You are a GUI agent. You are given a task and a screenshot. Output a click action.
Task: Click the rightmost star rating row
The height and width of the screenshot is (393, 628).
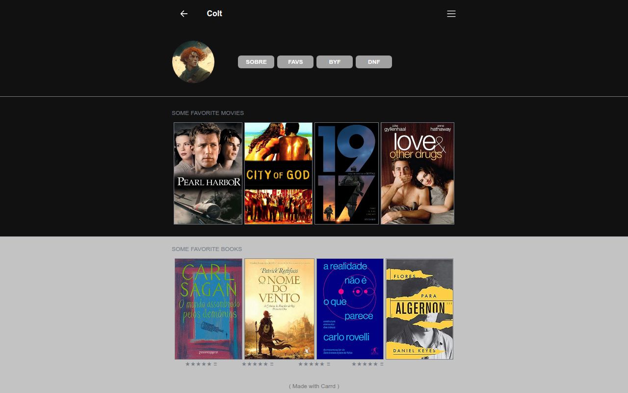pos(367,364)
